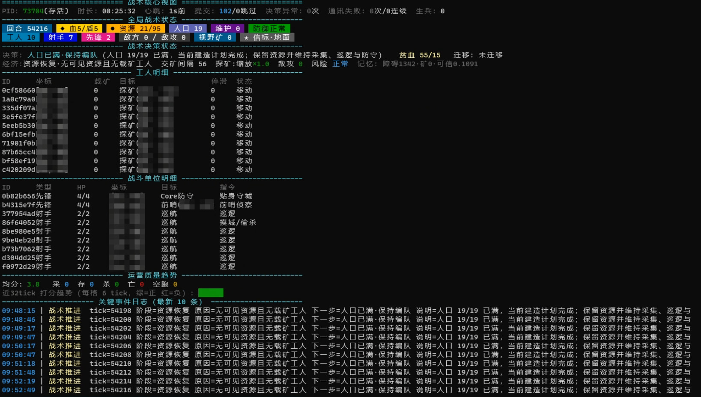Click the 摸城/偷杀 command text

[x=238, y=222]
